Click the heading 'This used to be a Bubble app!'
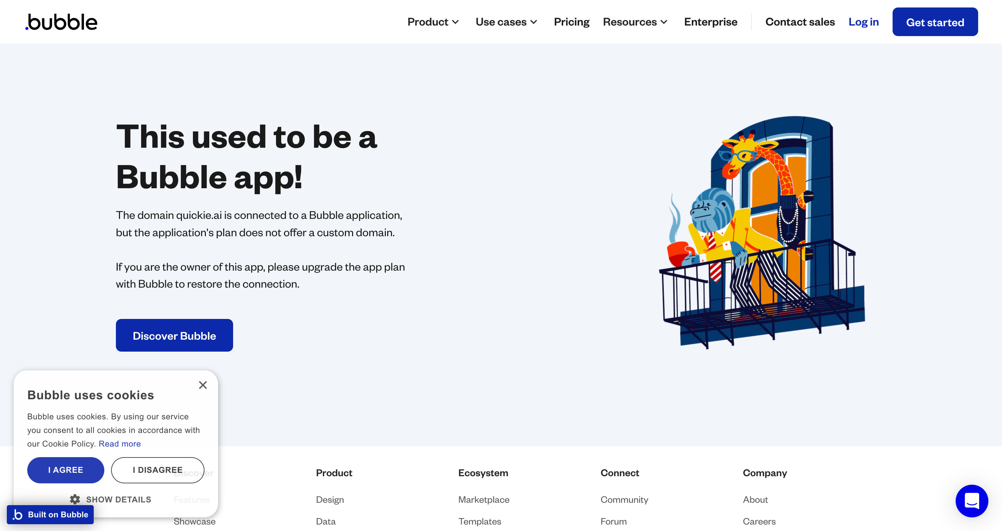This screenshot has height=531, width=1002. point(247,157)
